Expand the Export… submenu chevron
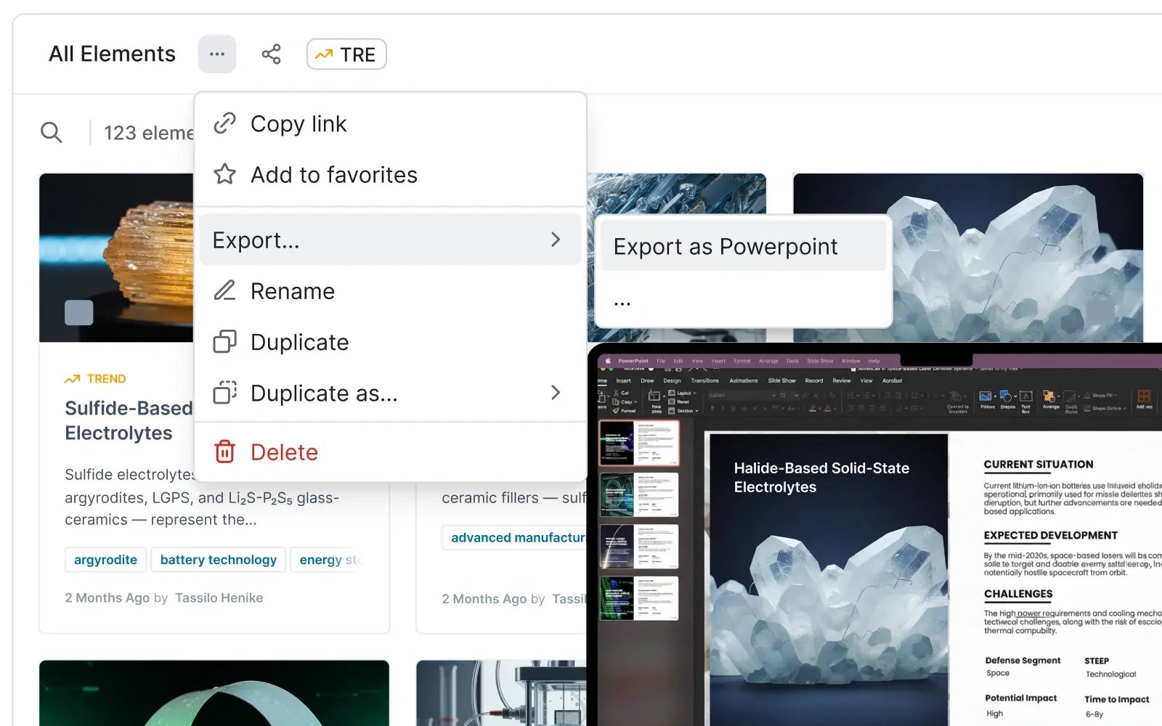Image resolution: width=1162 pixels, height=726 pixels. [x=556, y=240]
